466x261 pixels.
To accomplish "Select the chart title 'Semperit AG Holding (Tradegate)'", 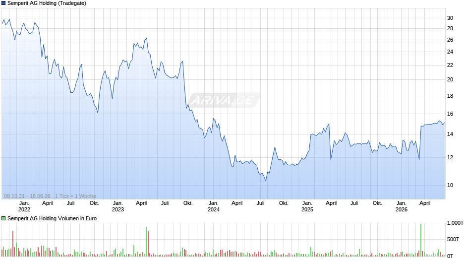I will 47,3.
